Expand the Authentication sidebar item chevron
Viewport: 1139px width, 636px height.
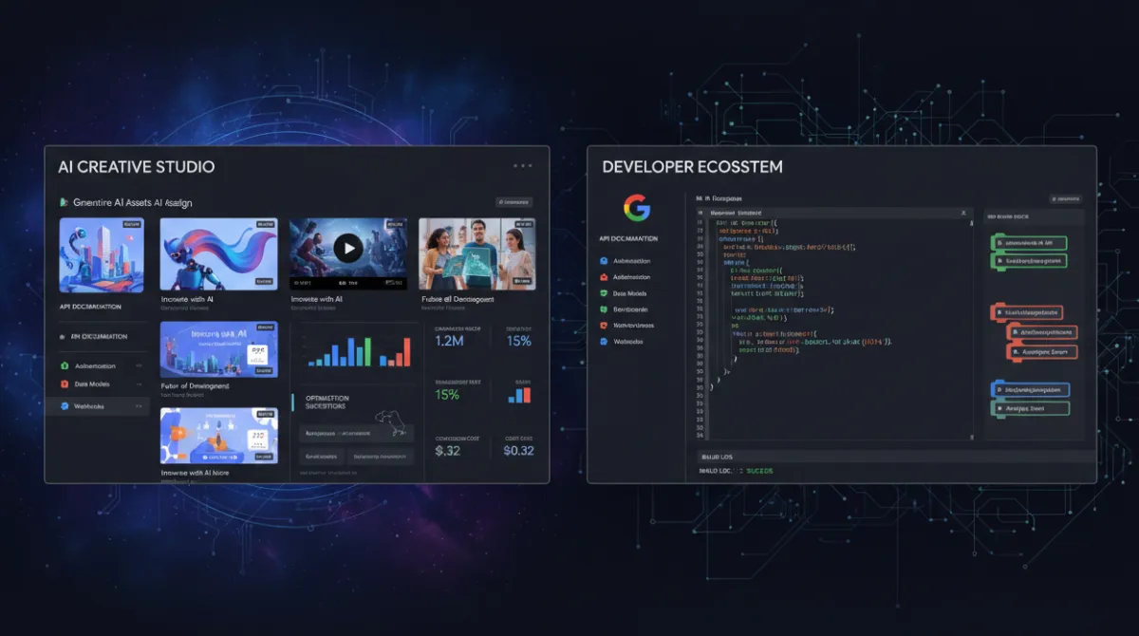(x=139, y=366)
